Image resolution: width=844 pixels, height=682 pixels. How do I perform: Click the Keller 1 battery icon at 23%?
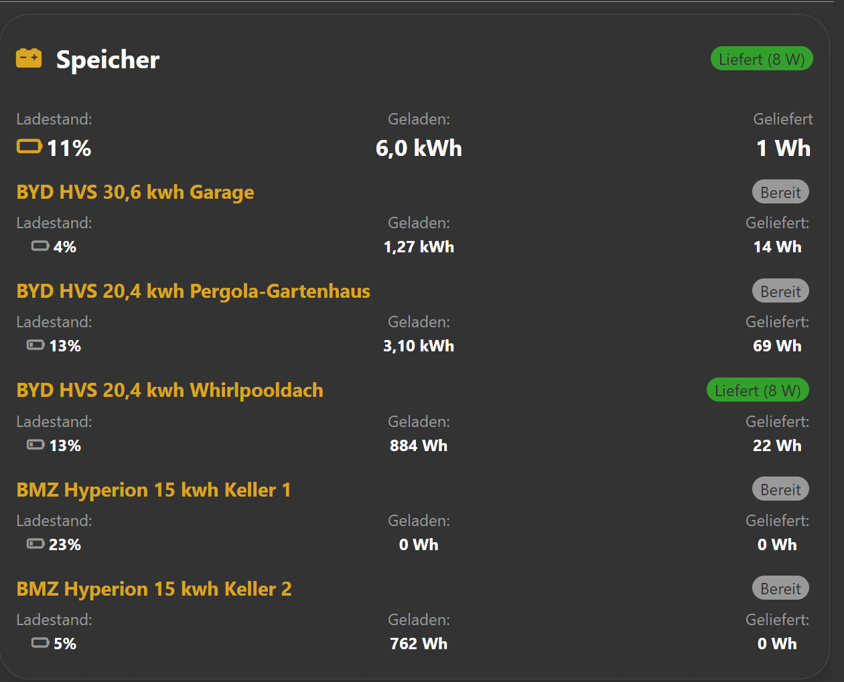36,543
